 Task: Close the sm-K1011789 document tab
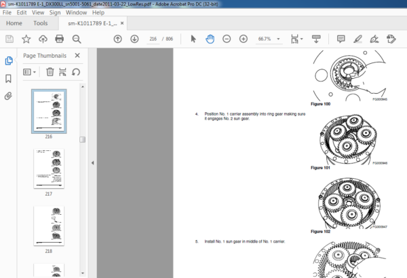(x=122, y=23)
